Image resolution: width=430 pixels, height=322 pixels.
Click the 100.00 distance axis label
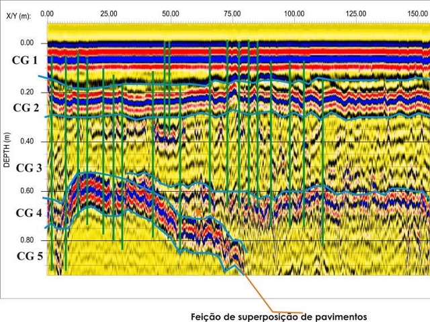pyautogui.click(x=294, y=13)
